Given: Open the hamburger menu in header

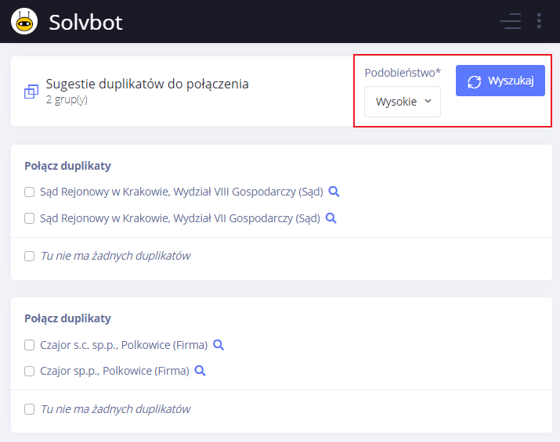Looking at the screenshot, I should (510, 21).
